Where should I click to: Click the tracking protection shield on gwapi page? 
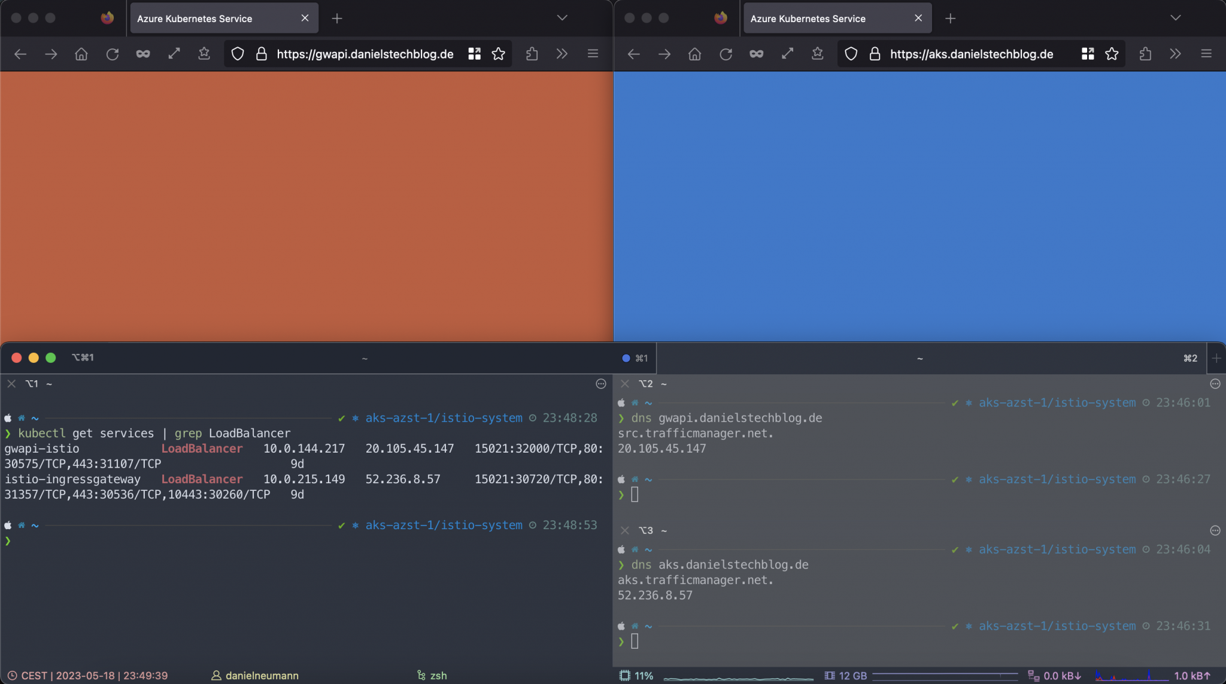pyautogui.click(x=238, y=54)
